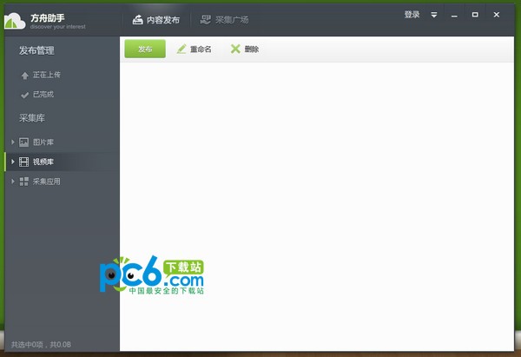Image resolution: width=521 pixels, height=357 pixels.
Task: Click the 发布管理 section heading
Action: [36, 50]
